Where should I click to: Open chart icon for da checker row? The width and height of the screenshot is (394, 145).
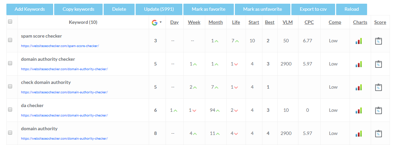359,110
